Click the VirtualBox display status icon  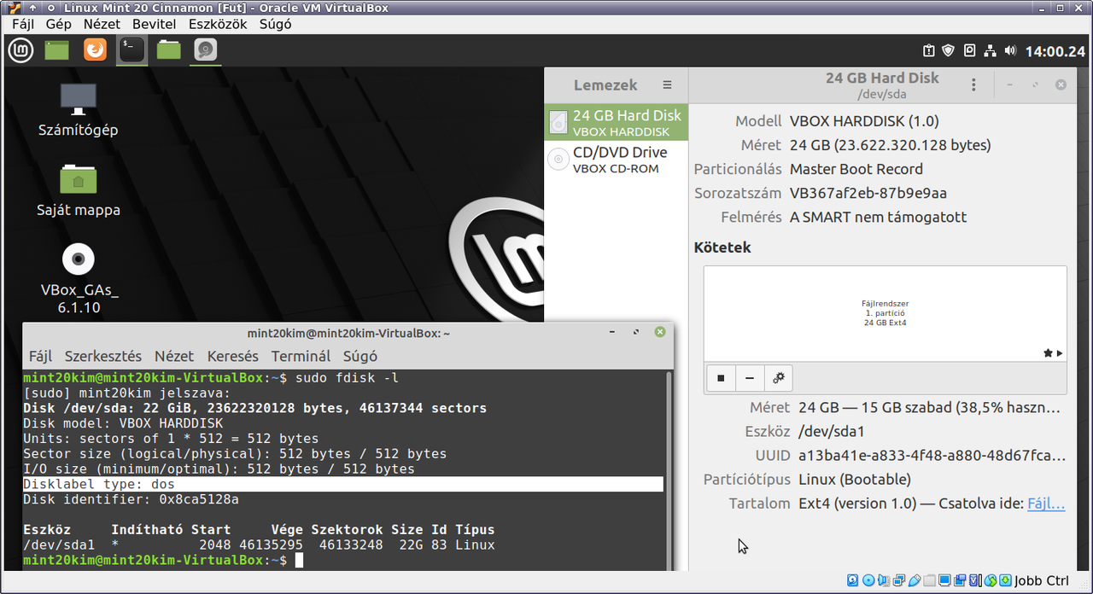tap(944, 580)
